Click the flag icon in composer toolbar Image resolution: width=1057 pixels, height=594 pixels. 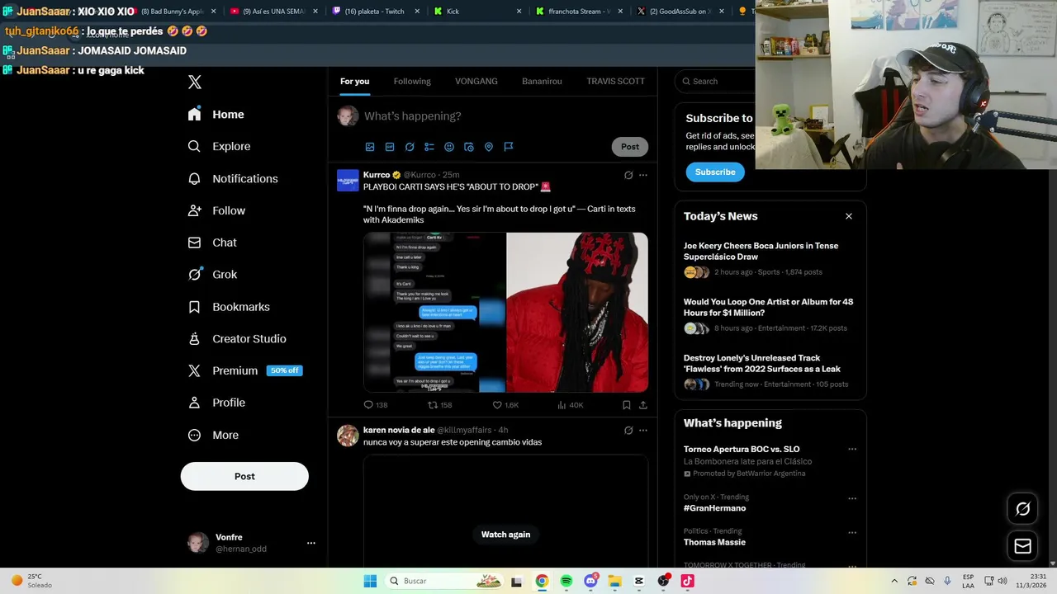coord(509,147)
